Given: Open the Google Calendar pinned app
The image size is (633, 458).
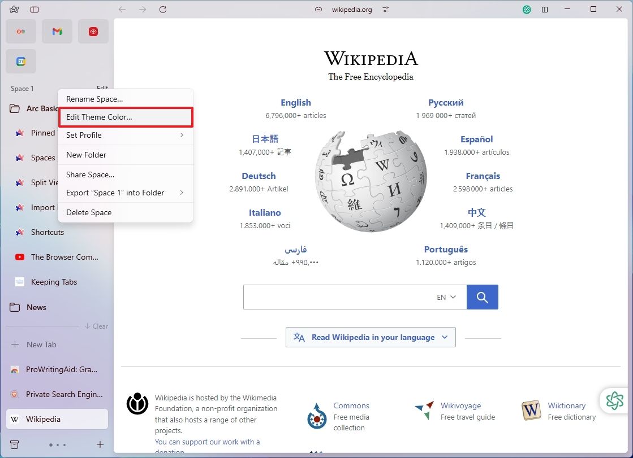Looking at the screenshot, I should click(20, 61).
